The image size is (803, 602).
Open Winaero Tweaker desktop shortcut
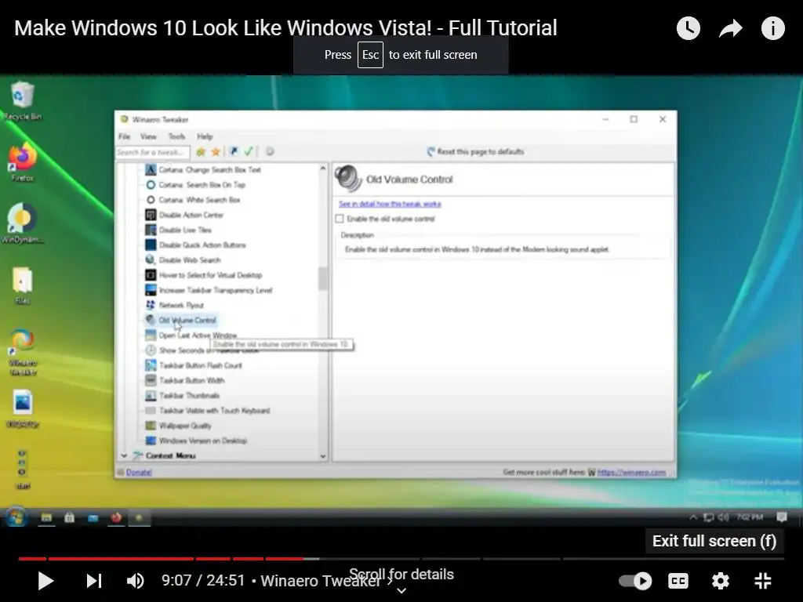[x=22, y=352]
